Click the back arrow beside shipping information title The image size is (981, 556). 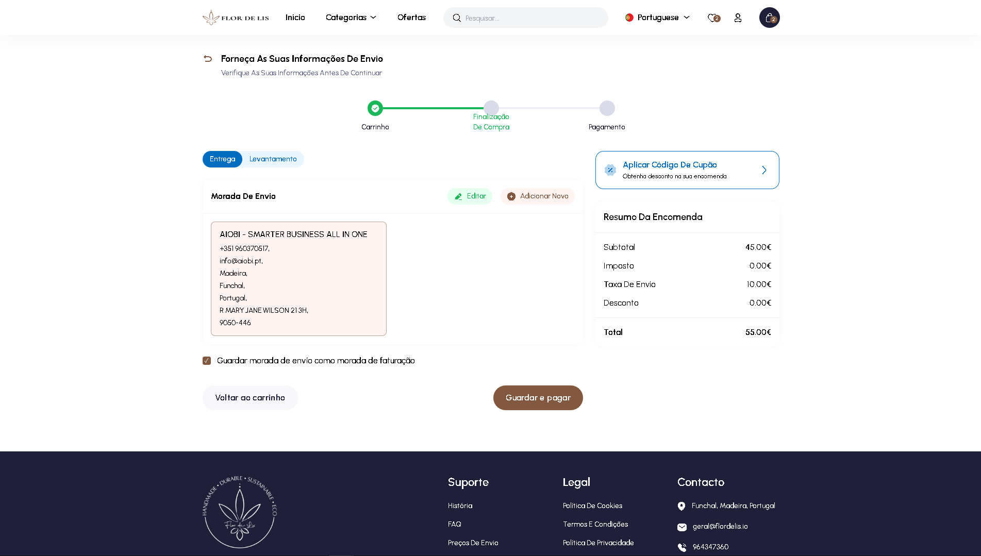(x=208, y=59)
